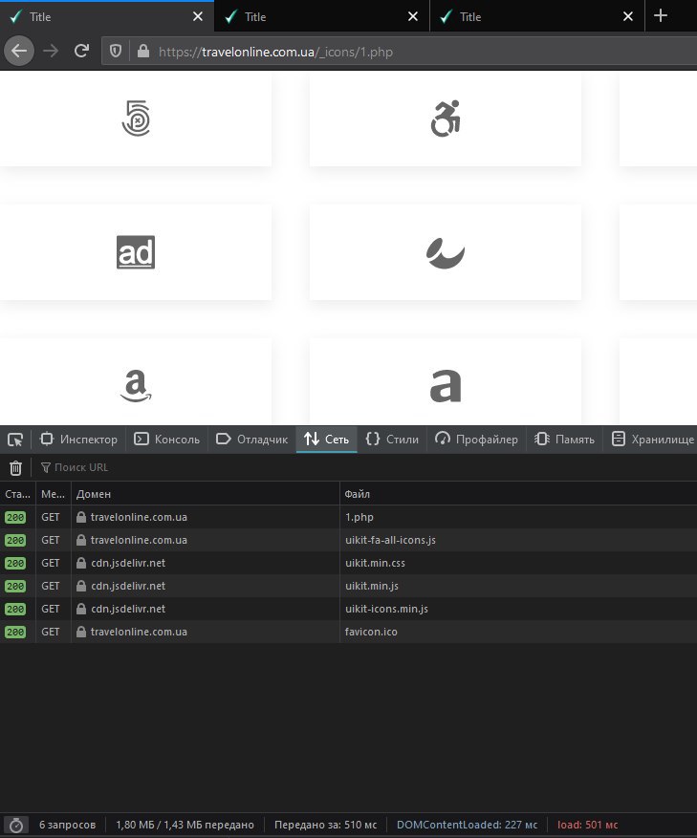This screenshot has width=697, height=838.
Task: Click the Amazon logo icon card
Action: pyautogui.click(x=136, y=381)
